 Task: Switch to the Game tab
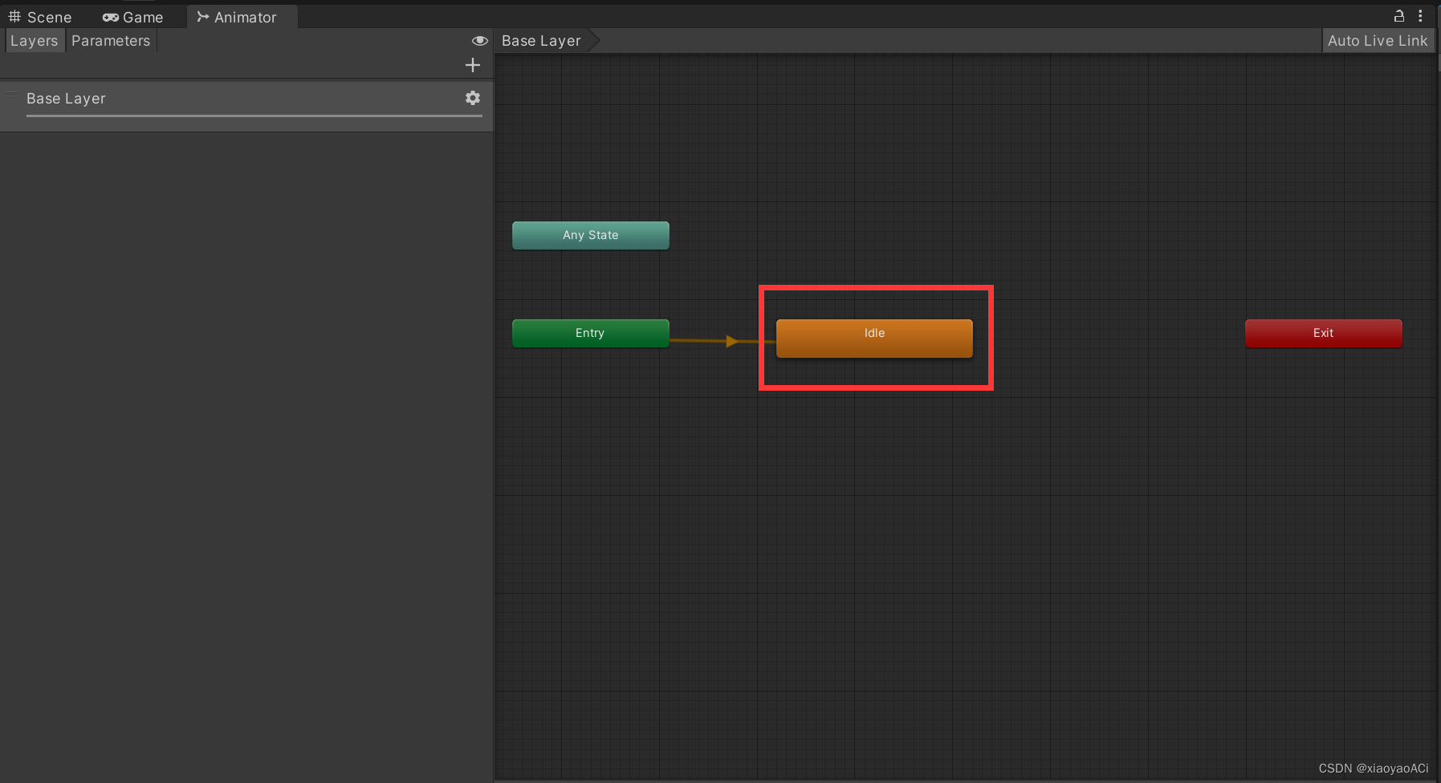pyautogui.click(x=133, y=17)
